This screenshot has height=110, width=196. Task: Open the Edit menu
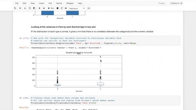(24, 3)
